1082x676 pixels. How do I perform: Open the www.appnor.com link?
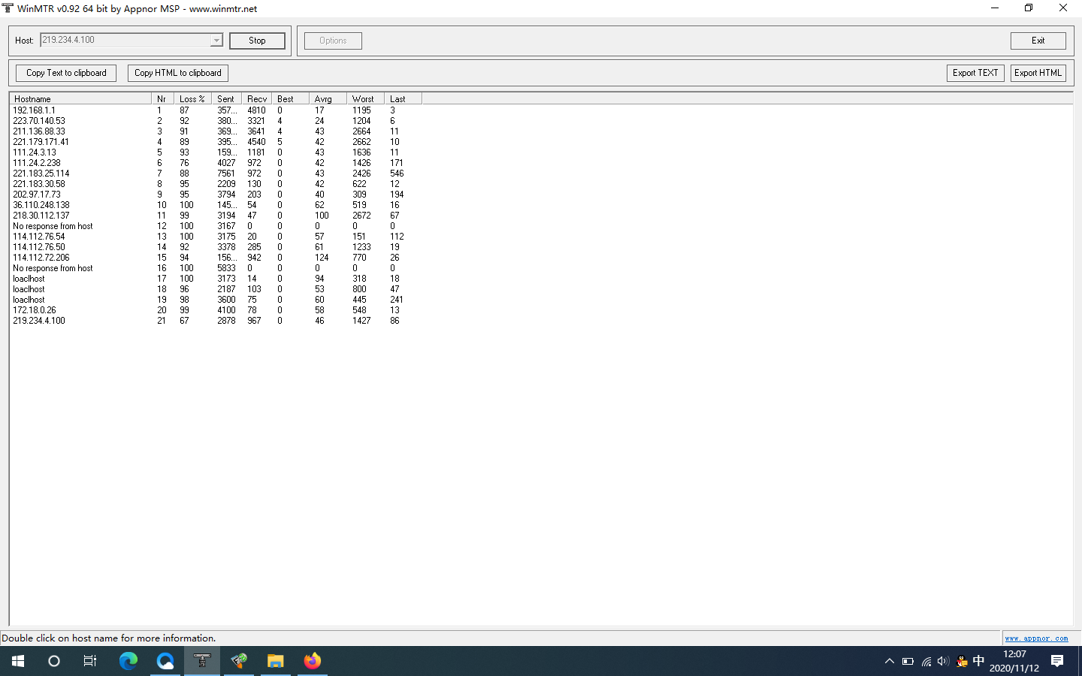pos(1036,638)
